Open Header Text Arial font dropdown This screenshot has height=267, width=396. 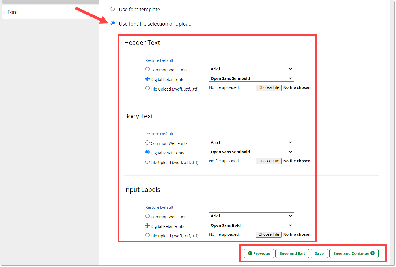pyautogui.click(x=251, y=69)
